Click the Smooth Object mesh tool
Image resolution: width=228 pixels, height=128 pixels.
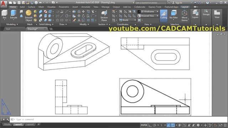coord(28,16)
